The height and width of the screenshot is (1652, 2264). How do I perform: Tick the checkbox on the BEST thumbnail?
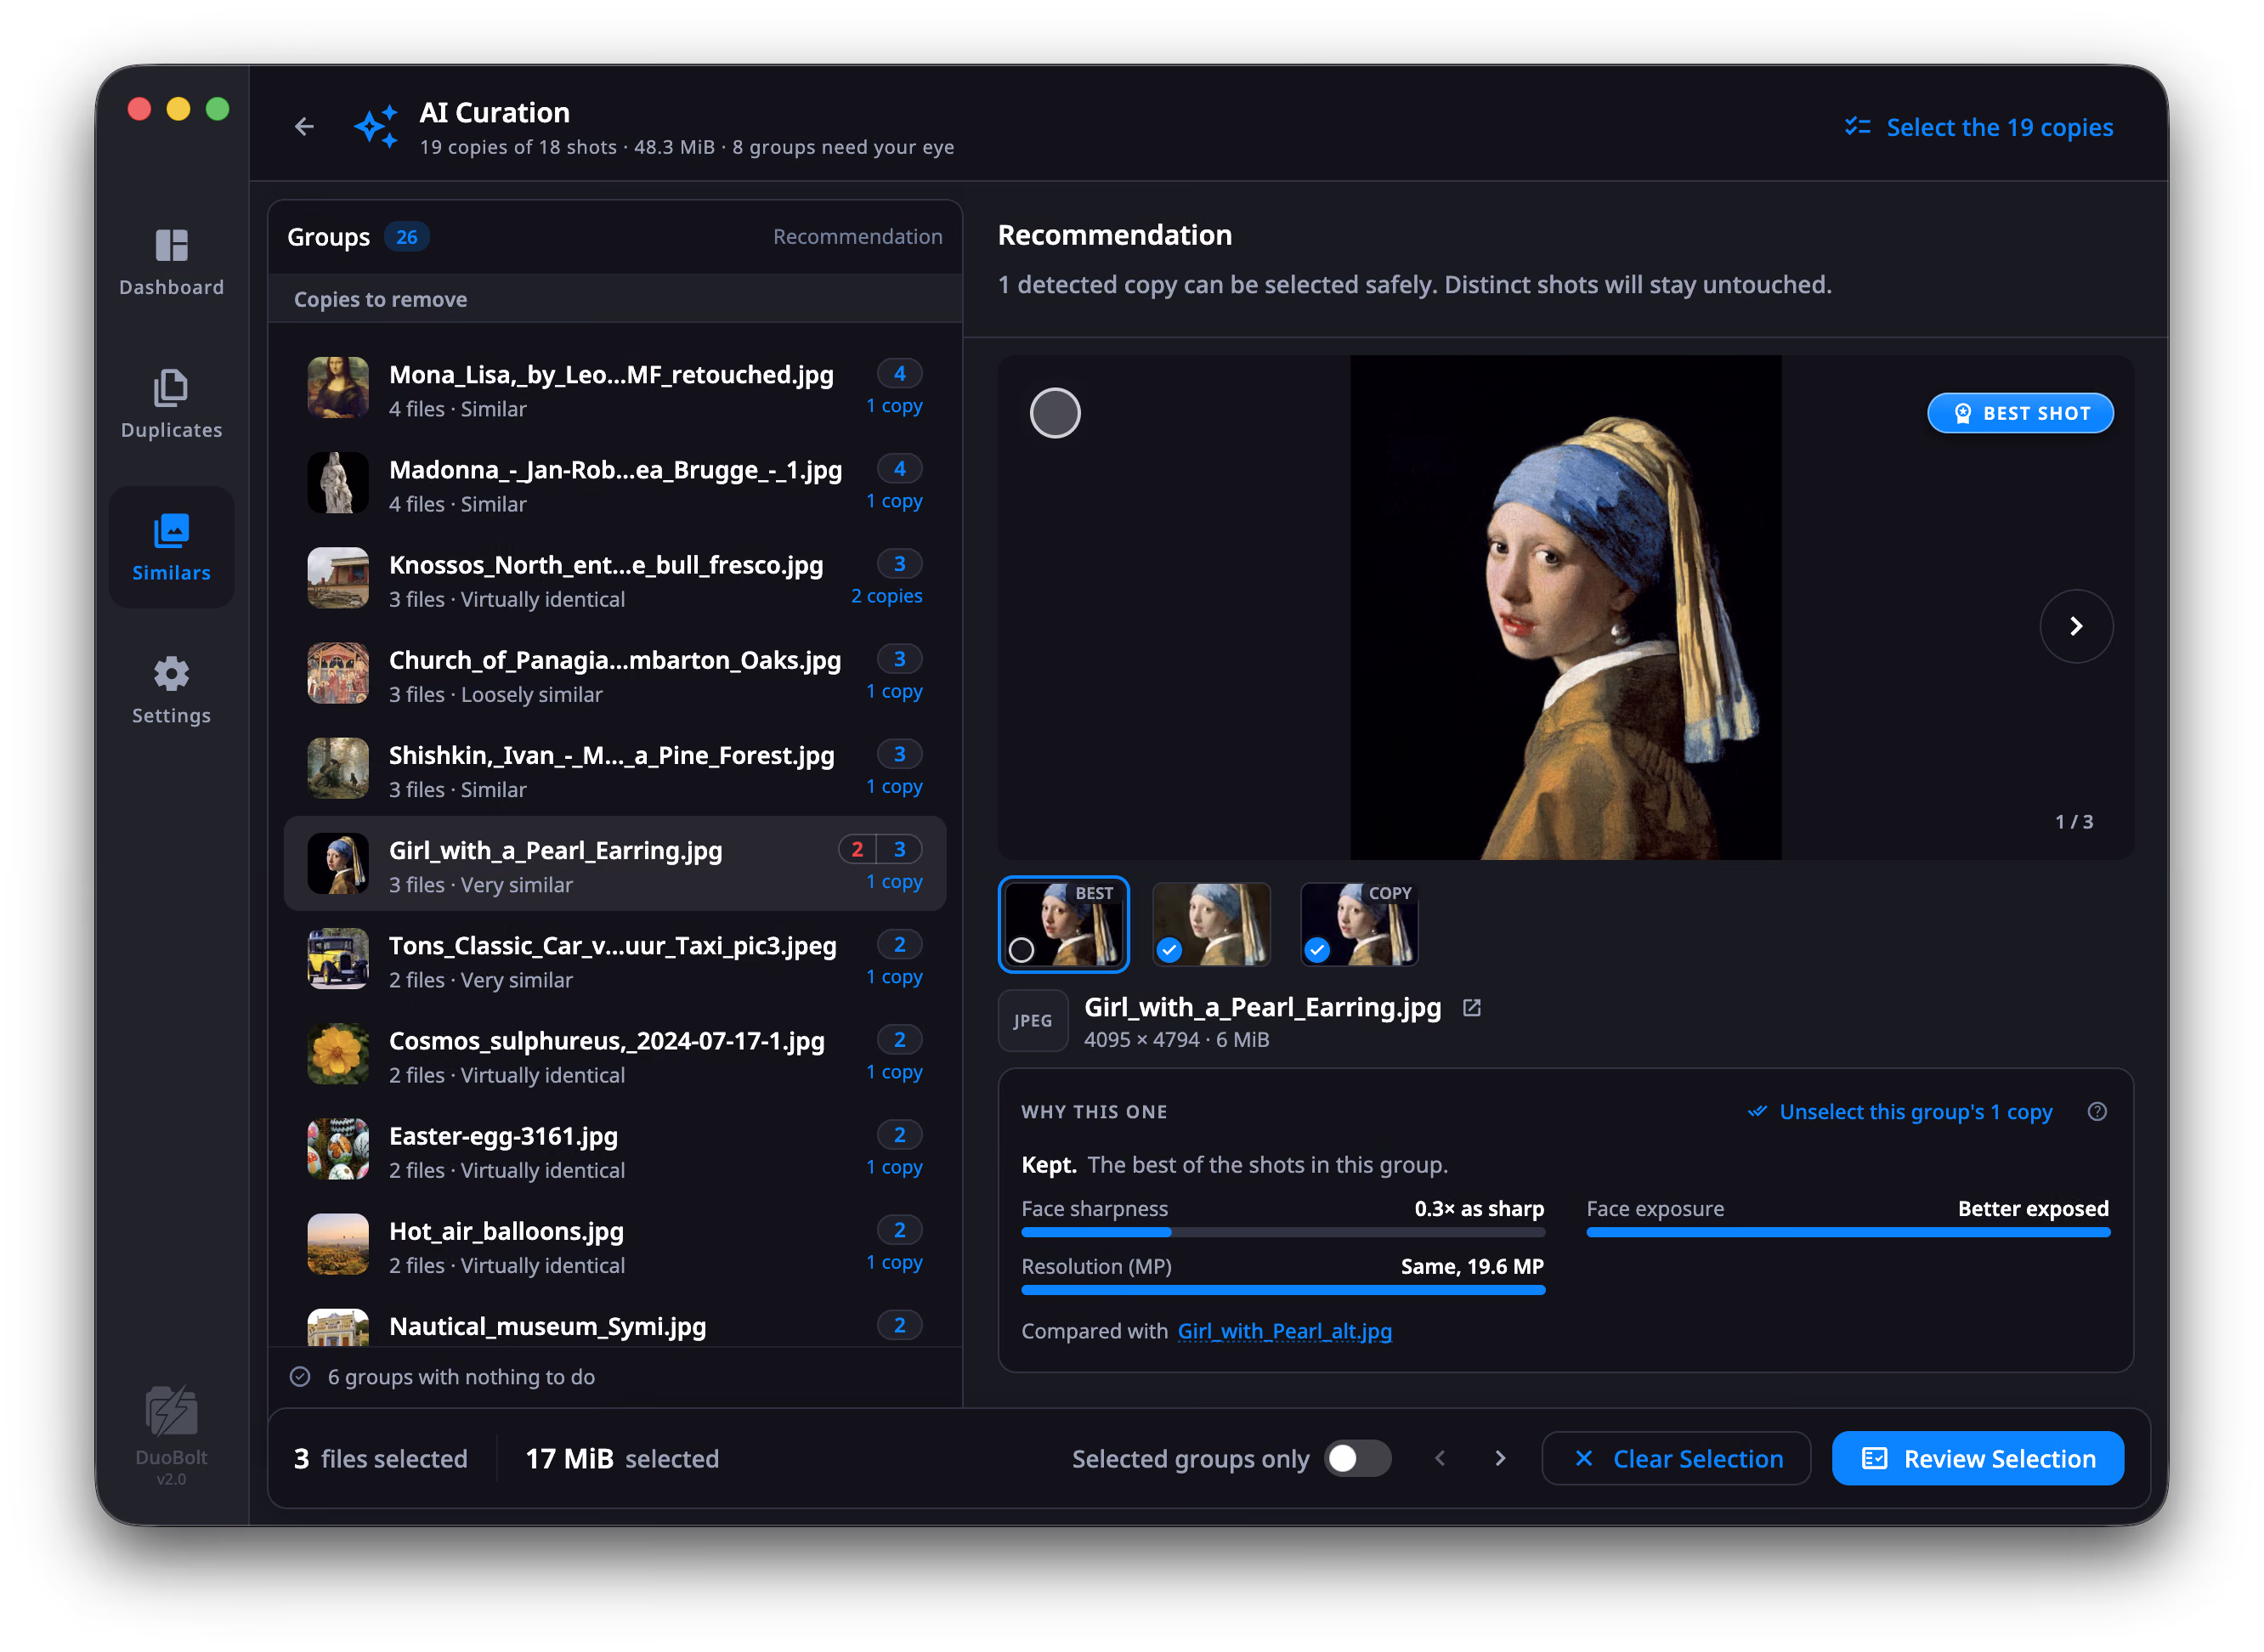point(1021,950)
